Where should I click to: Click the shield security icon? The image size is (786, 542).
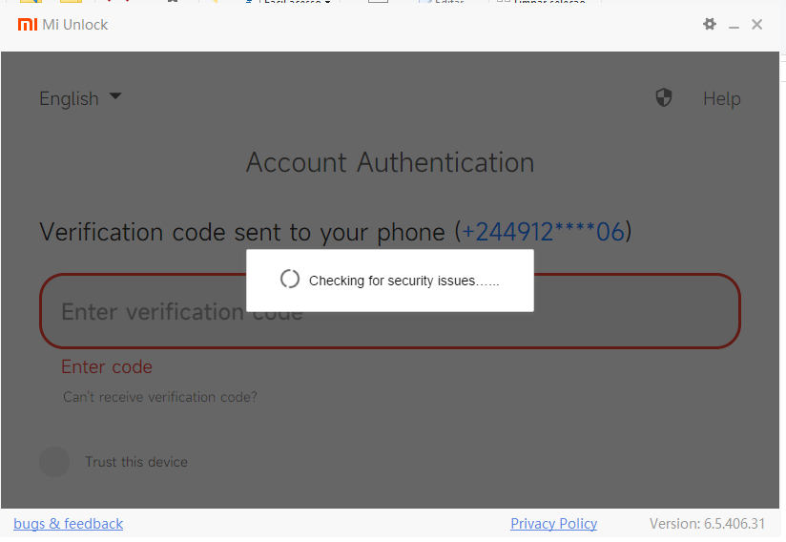[x=664, y=97]
